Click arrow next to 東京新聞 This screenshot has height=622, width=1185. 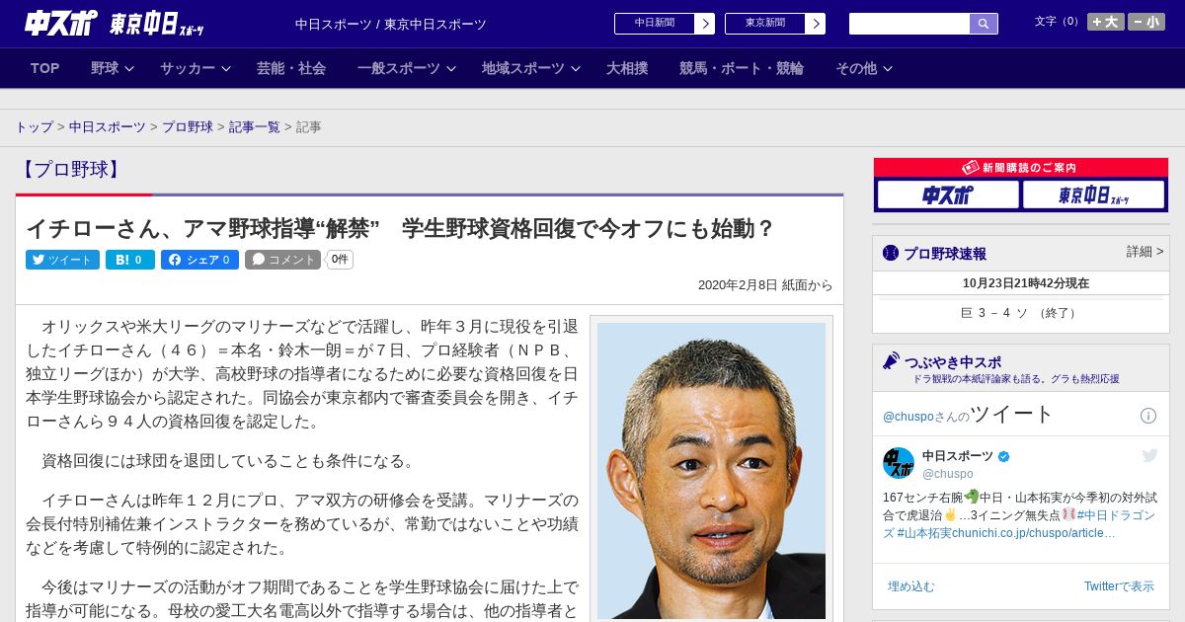816,24
